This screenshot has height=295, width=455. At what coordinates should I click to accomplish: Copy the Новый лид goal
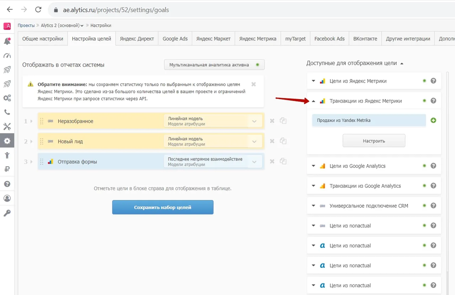[283, 141]
